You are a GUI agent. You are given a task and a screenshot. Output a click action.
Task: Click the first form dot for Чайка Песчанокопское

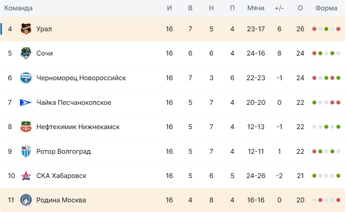point(314,103)
